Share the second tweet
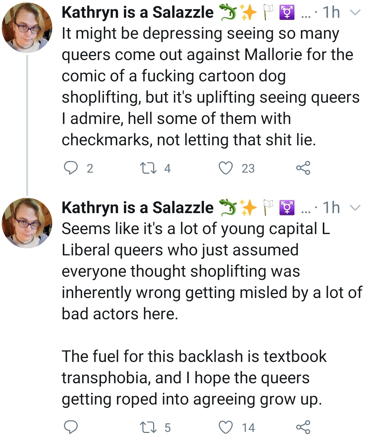Screen dimensions: 374x439 coord(303,427)
